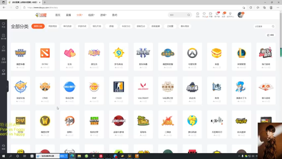Expand the left sidebar handle

point(7,87)
